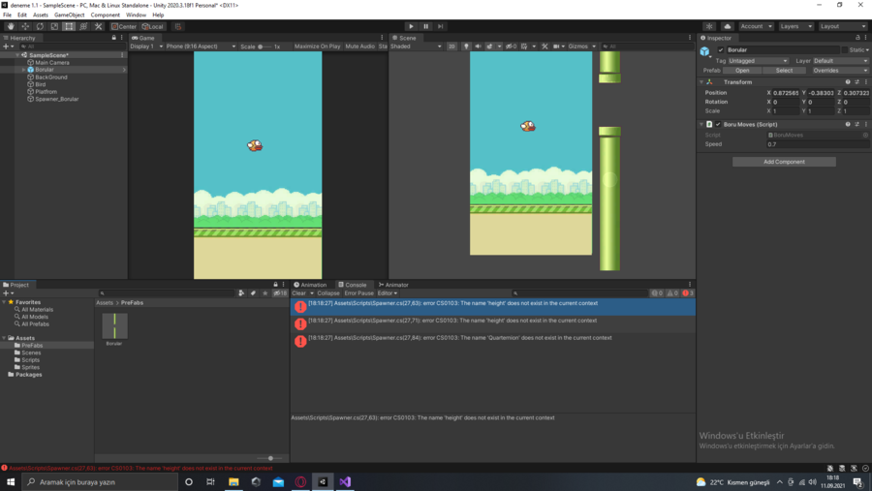
Task: Open the GameObject menu
Action: click(x=70, y=15)
